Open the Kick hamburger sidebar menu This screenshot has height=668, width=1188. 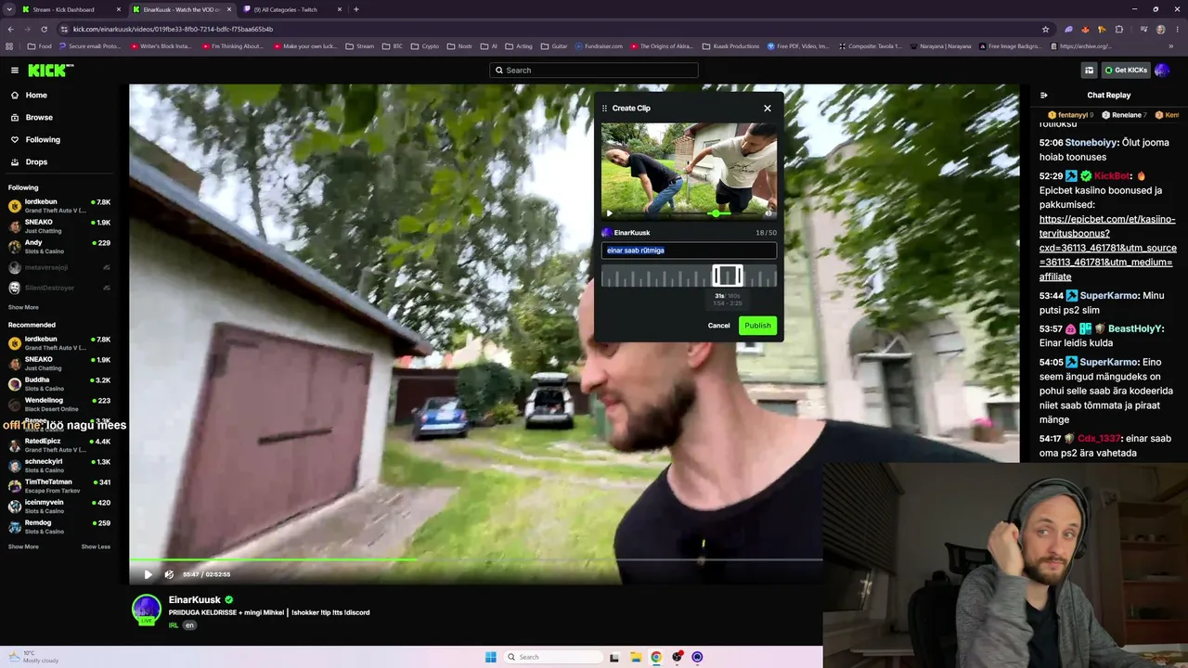[15, 71]
